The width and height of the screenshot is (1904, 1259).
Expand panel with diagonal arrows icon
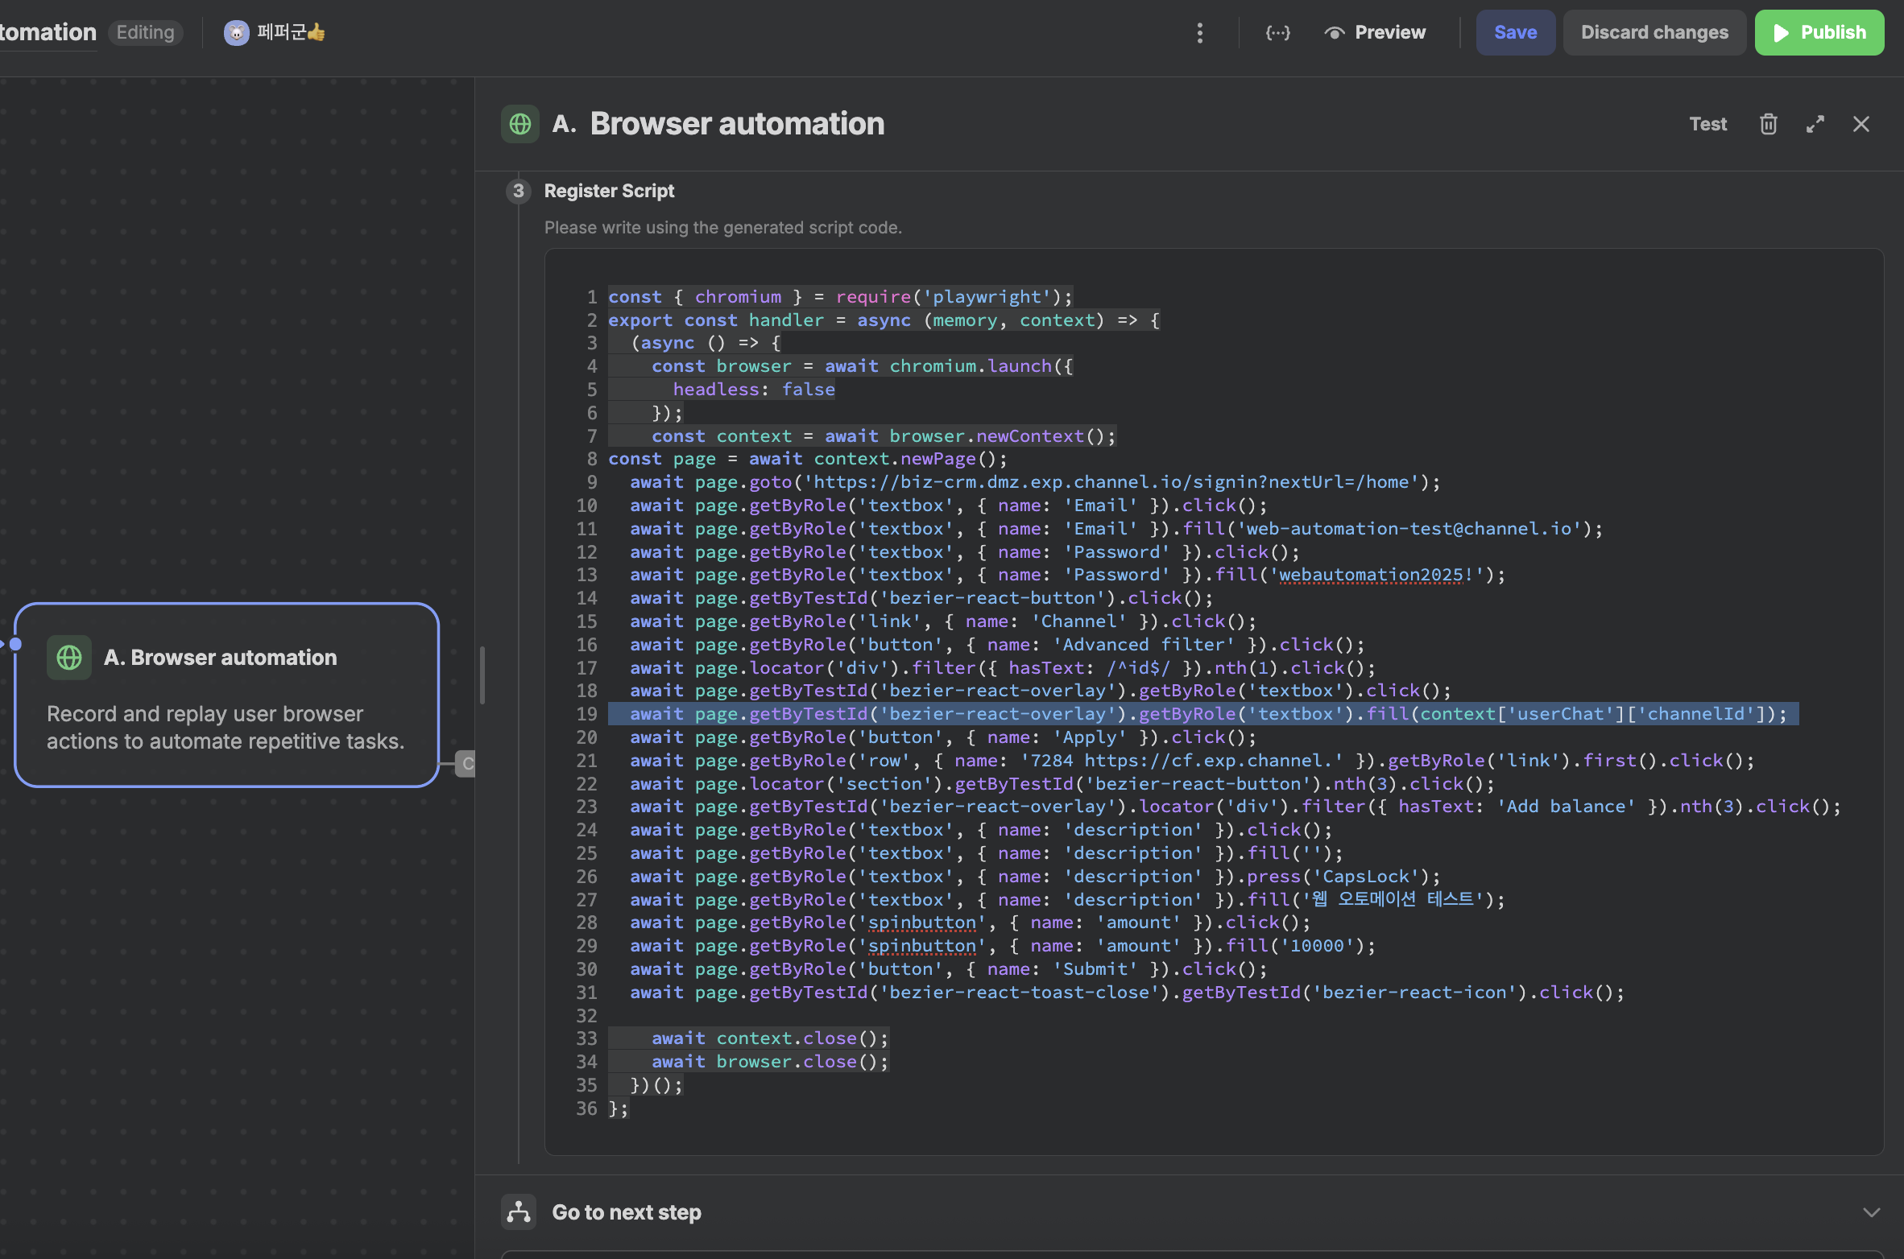[x=1815, y=124]
